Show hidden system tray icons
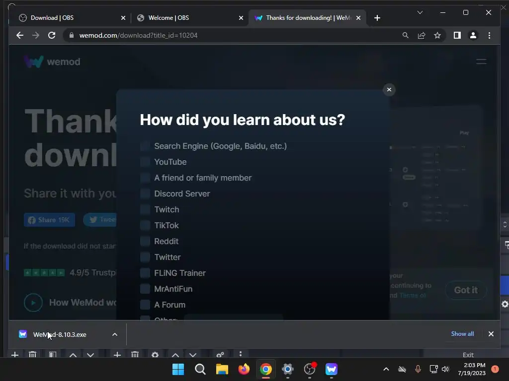Image resolution: width=509 pixels, height=381 pixels. pos(386,369)
